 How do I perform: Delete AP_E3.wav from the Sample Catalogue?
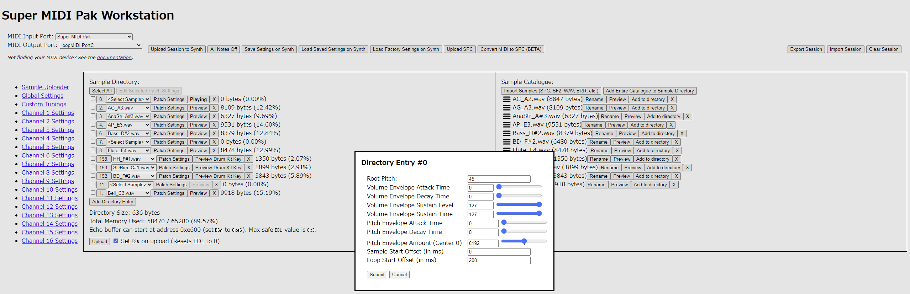[671, 125]
